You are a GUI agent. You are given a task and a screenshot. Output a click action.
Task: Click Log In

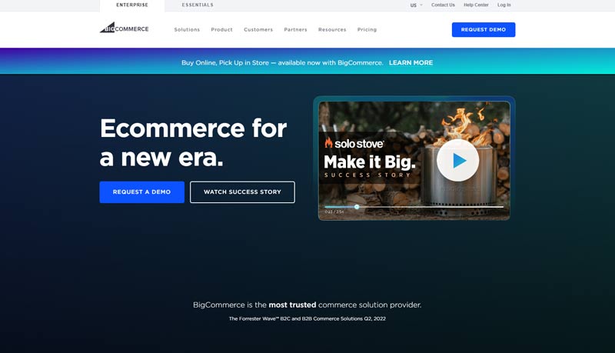pyautogui.click(x=504, y=5)
